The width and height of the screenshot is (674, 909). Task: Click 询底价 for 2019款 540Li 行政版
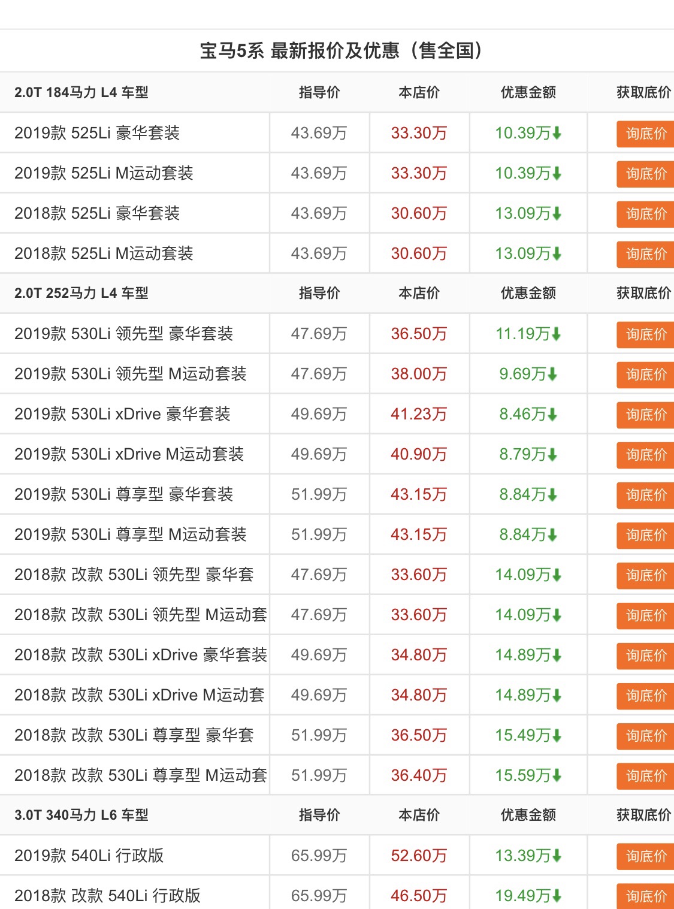(x=645, y=856)
